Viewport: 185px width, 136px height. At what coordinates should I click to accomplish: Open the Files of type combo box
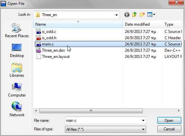(105, 129)
